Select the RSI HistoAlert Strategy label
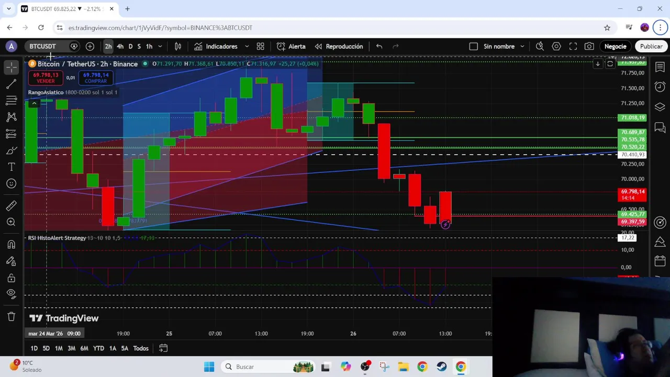This screenshot has width=670, height=377. tap(57, 238)
